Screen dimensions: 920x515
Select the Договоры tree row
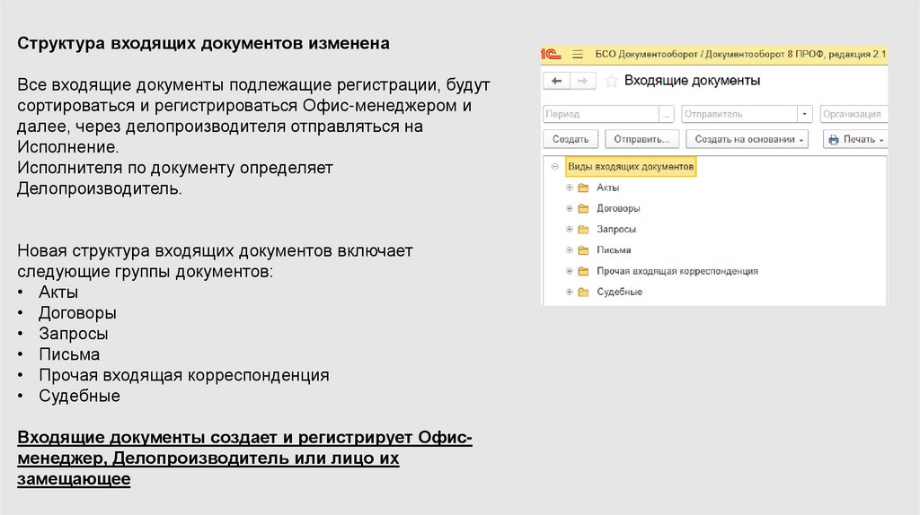[714, 208]
